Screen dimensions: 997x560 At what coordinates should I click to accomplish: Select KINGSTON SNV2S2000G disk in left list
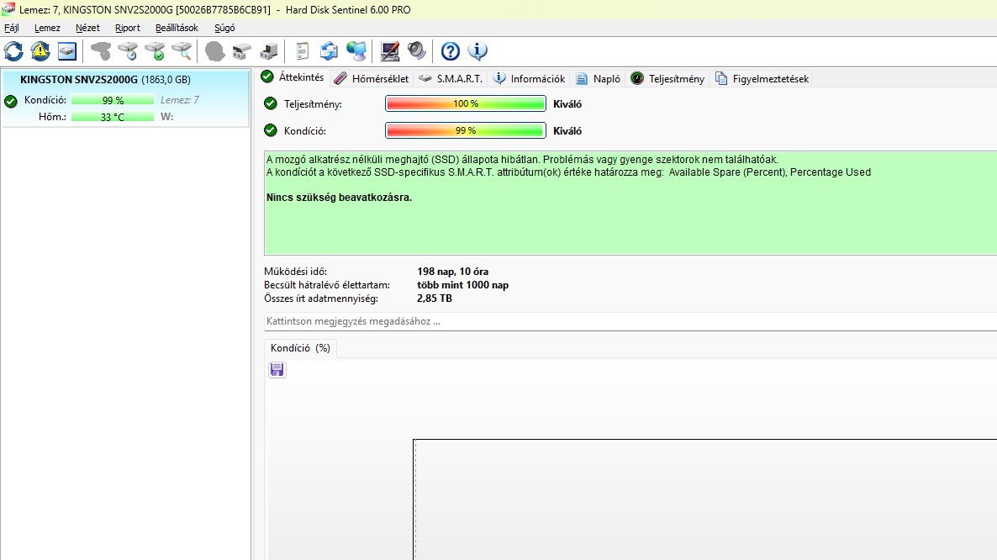click(x=125, y=98)
